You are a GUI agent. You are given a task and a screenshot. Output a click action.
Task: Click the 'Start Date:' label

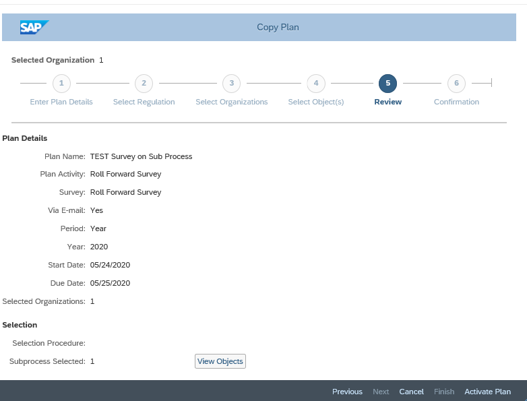[x=67, y=265]
